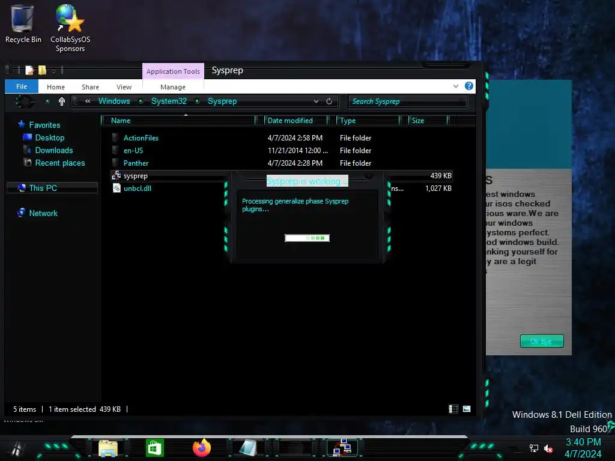
Task: Select the unbcl.dll file
Action: point(138,188)
